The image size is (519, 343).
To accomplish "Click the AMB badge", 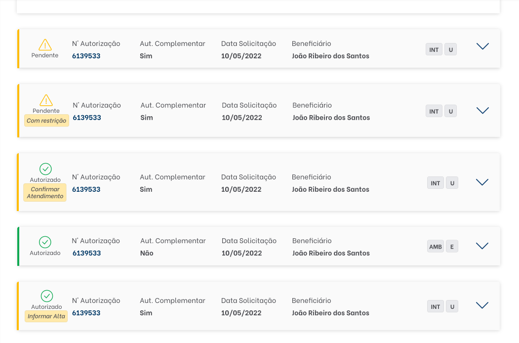I will pyautogui.click(x=436, y=247).
